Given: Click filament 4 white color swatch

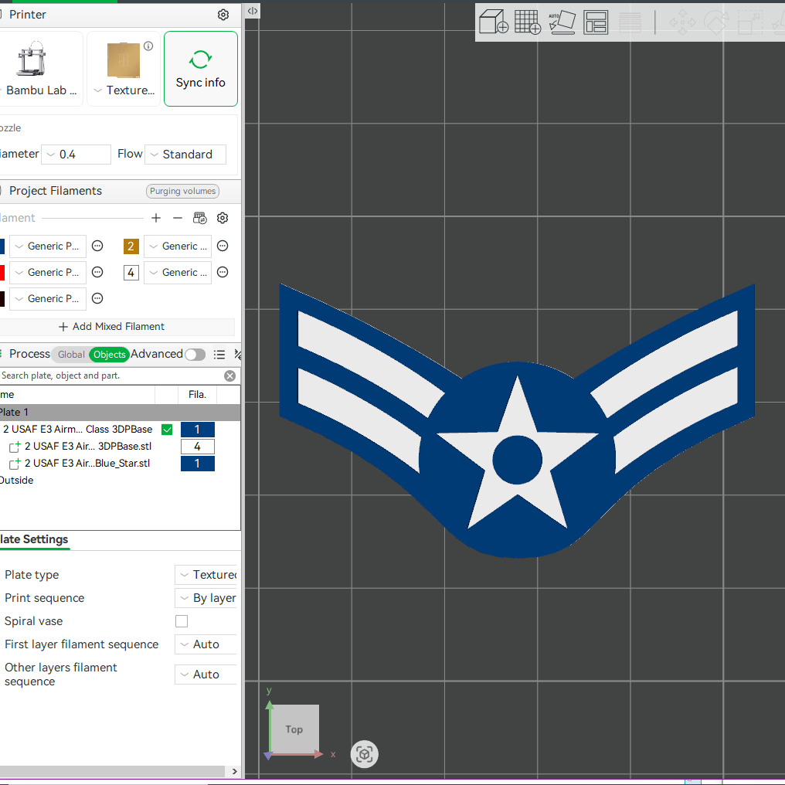Looking at the screenshot, I should click(x=131, y=272).
